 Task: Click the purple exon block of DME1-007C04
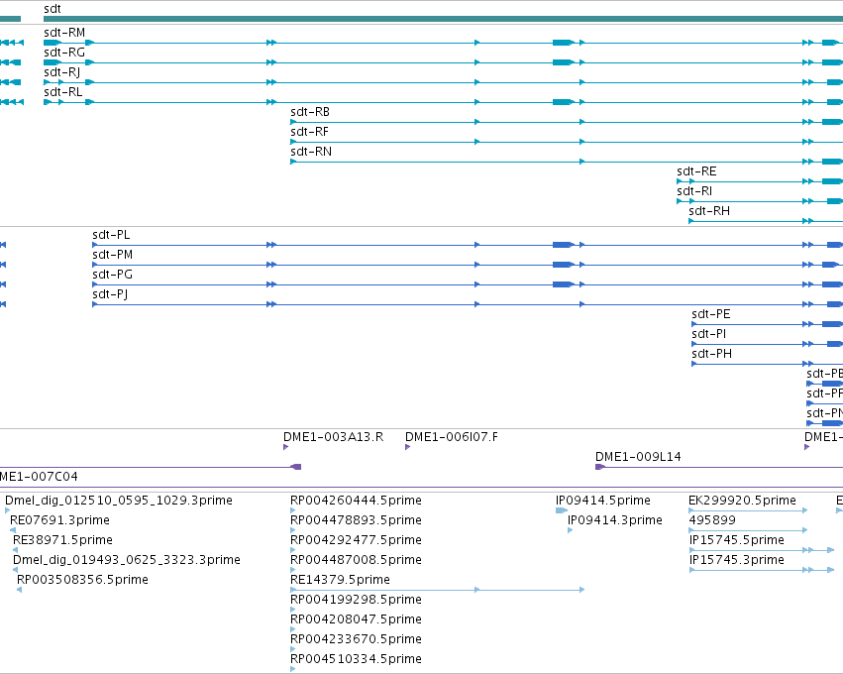coord(296,467)
